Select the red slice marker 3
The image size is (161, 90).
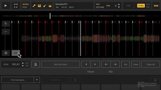(38, 22)
